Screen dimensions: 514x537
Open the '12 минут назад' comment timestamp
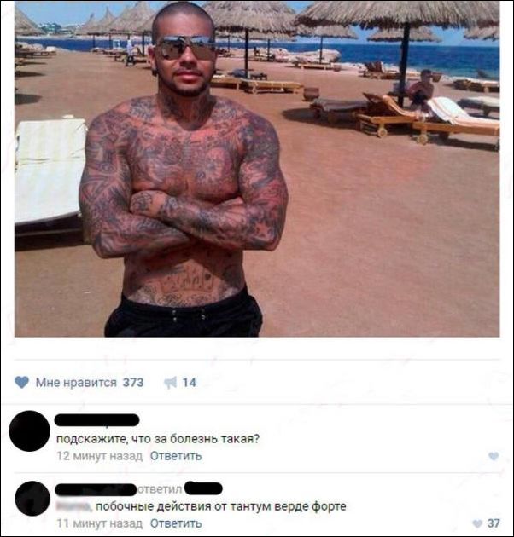pos(100,456)
